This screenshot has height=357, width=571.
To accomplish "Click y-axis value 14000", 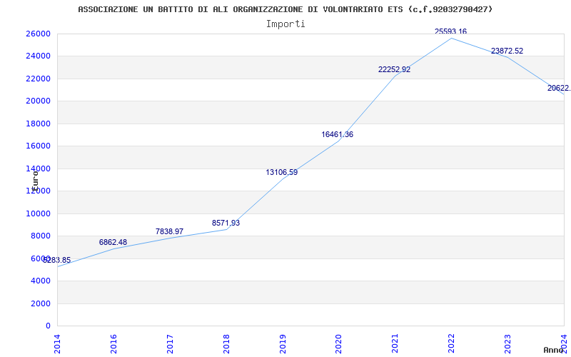I will click(38, 169).
